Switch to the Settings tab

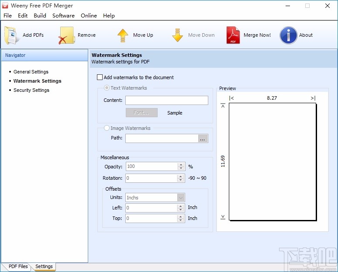44,266
